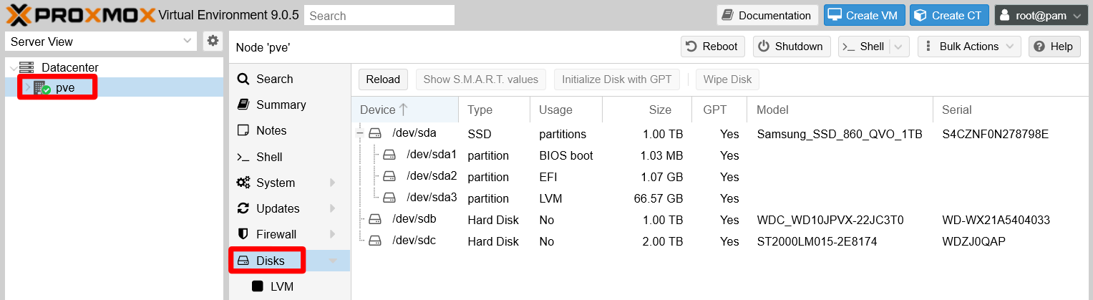Open the LVM sub-item under Disks
The image size is (1093, 300).
tap(289, 286)
